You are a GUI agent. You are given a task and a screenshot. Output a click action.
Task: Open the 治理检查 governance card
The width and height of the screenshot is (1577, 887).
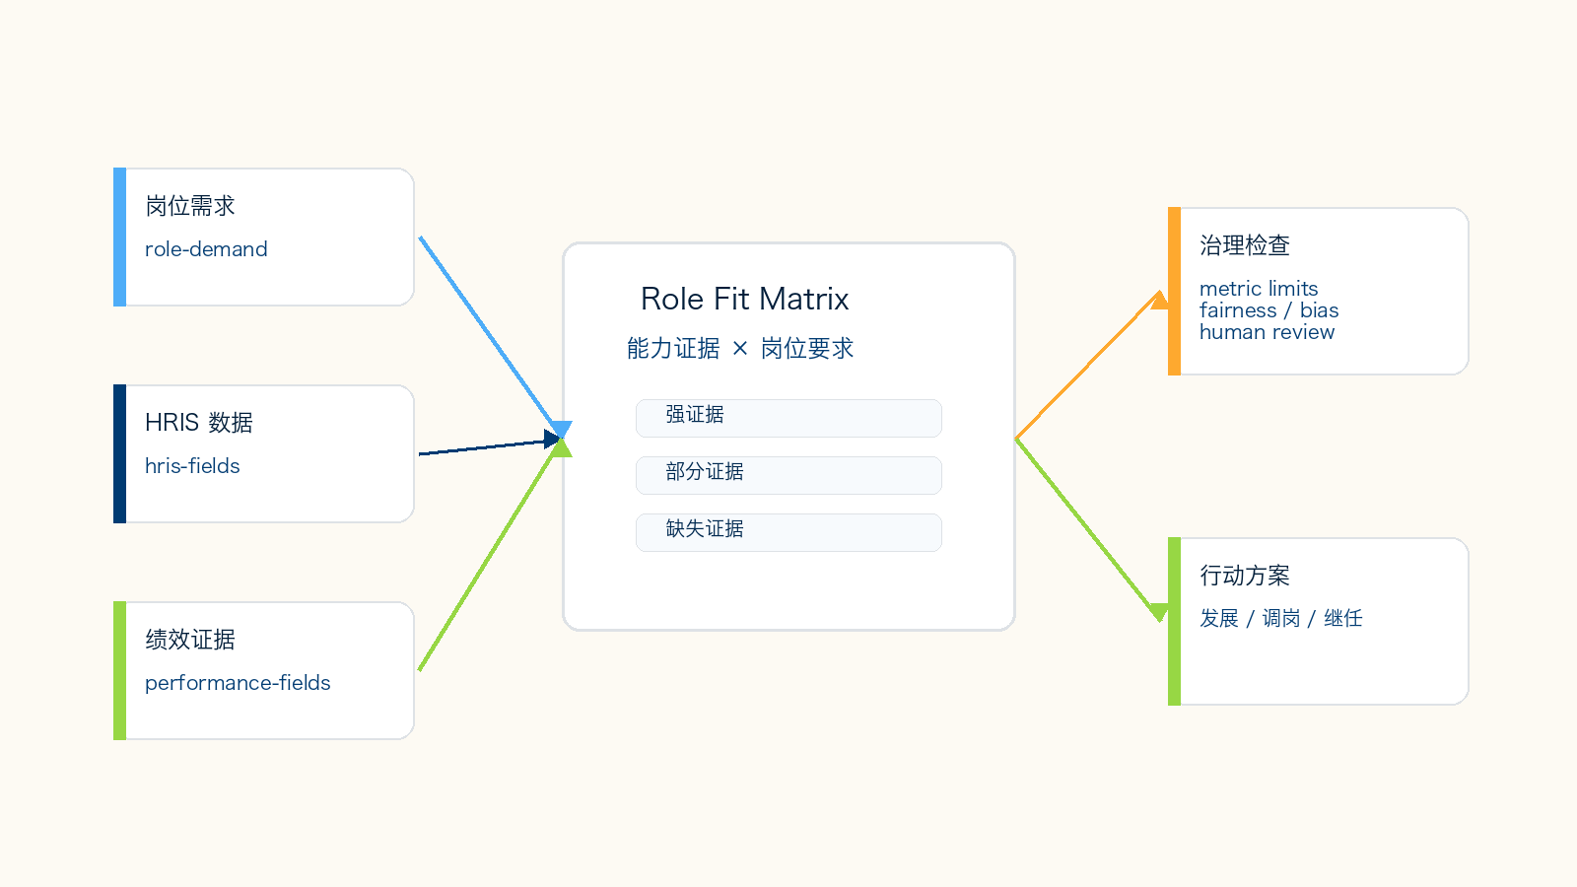click(x=1319, y=291)
